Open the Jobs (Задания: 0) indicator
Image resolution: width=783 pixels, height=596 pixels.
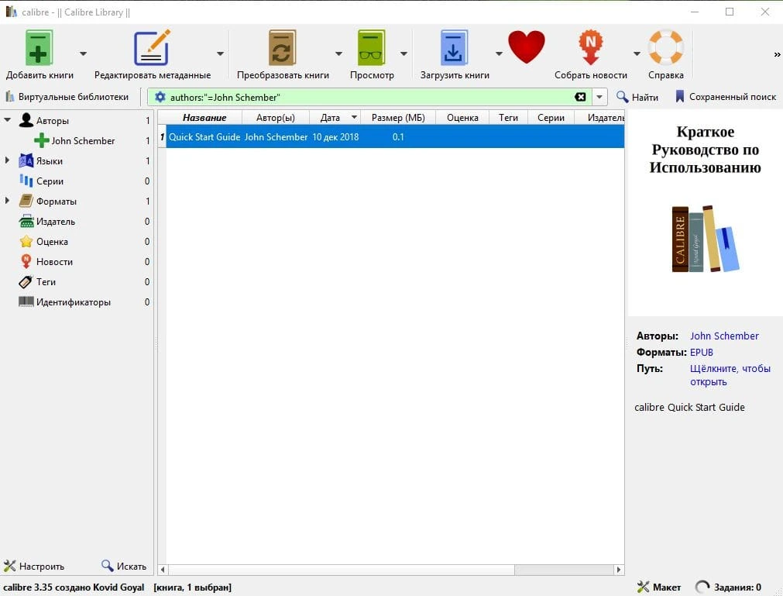coord(728,587)
